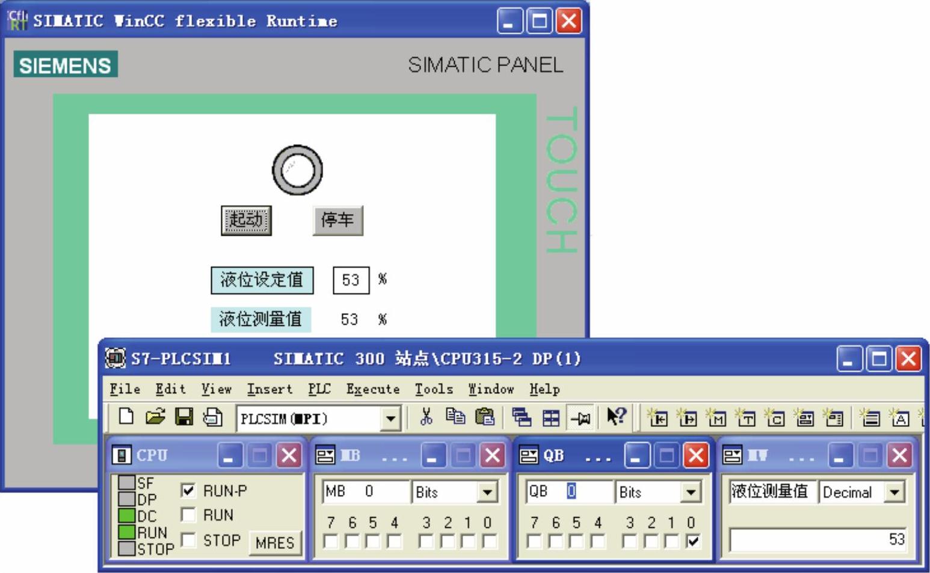Click the Tile windows toolbar icon
This screenshot has height=573, width=930.
click(x=550, y=417)
